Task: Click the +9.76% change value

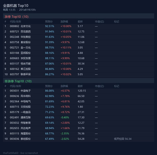Action: [x=65, y=107]
